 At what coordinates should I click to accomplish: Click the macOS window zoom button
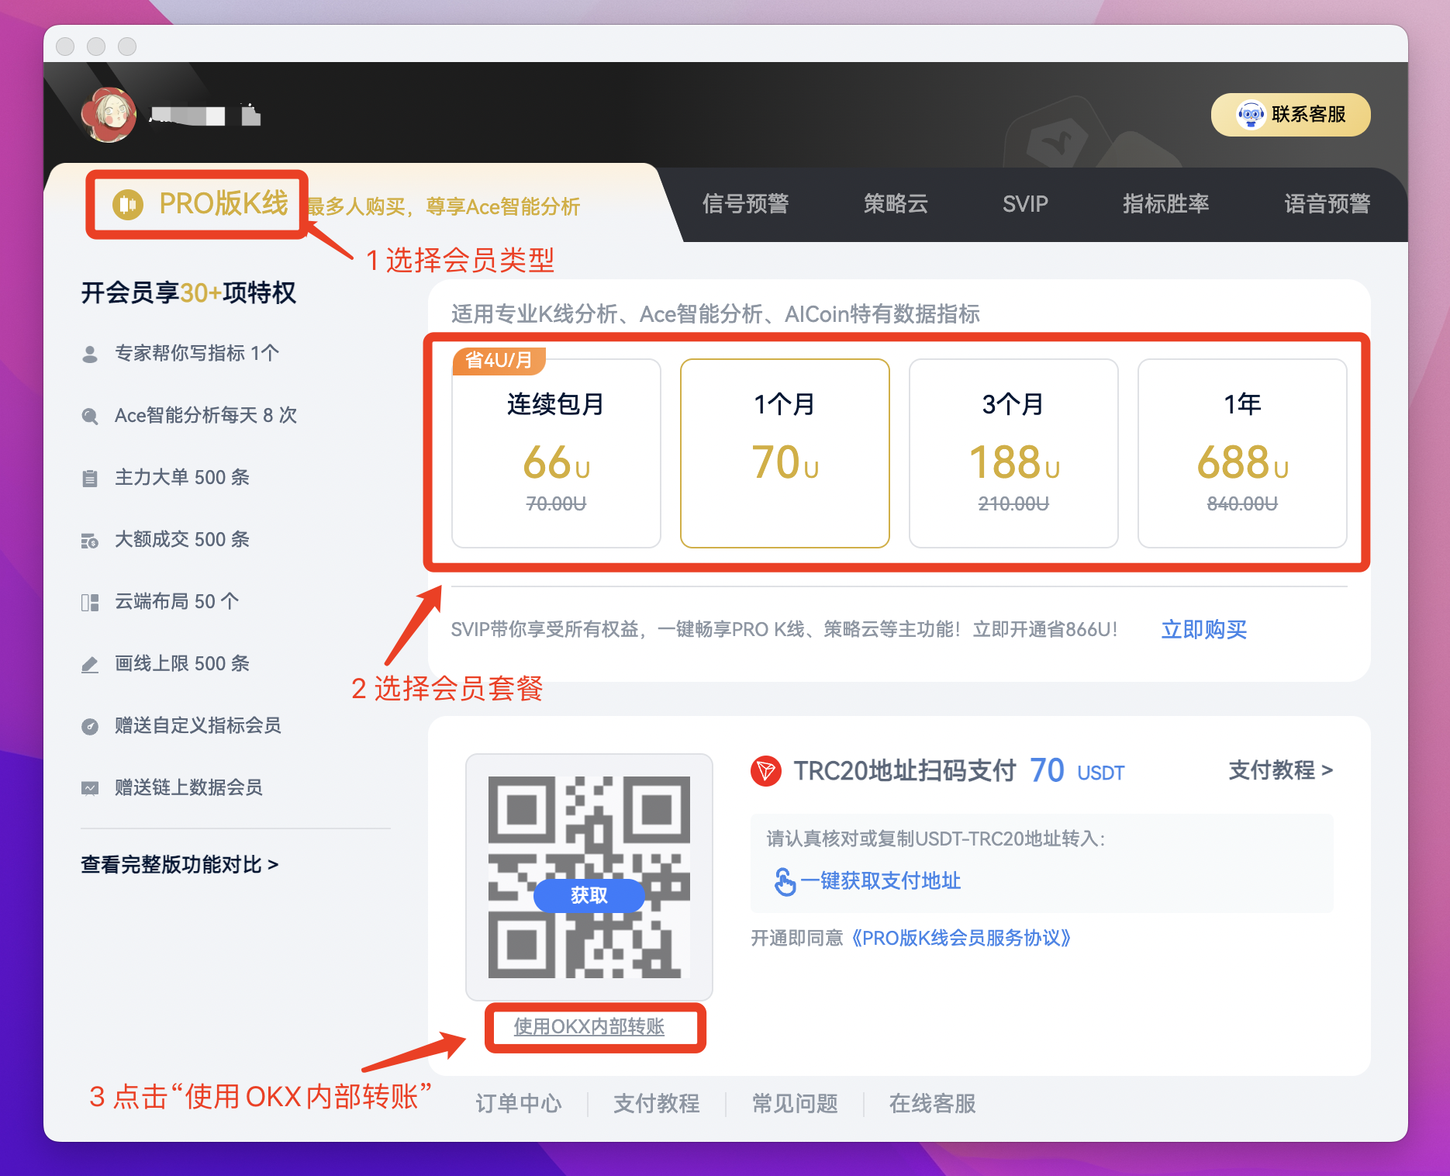click(127, 47)
